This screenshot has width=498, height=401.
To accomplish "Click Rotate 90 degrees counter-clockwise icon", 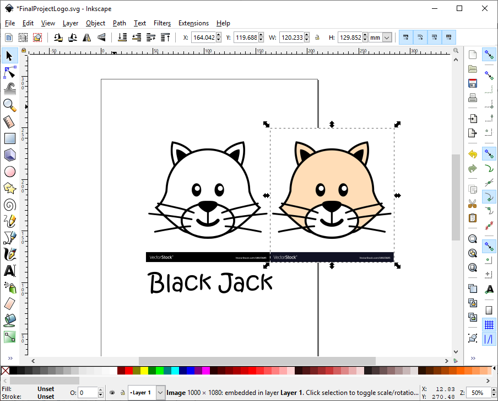I will point(58,38).
